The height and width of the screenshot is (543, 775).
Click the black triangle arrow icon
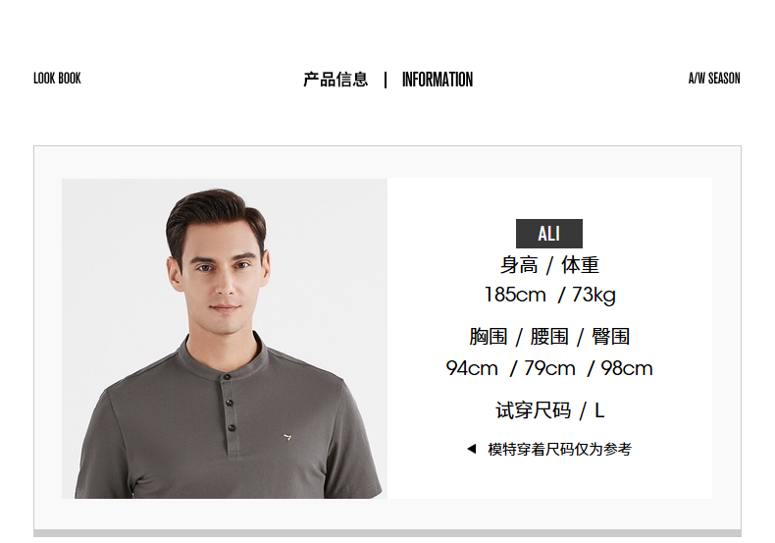tap(472, 449)
